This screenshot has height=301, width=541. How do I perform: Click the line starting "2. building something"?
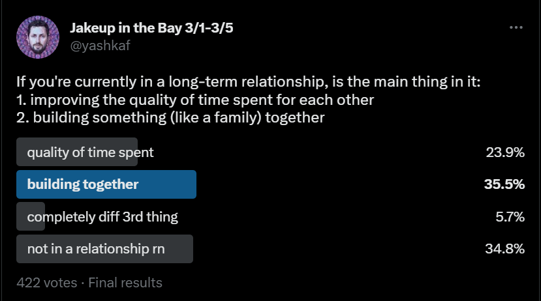(171, 117)
